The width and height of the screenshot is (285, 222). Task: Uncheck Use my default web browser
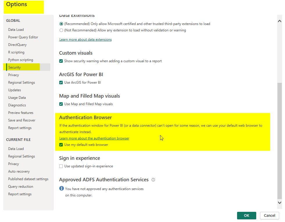pos(61,145)
